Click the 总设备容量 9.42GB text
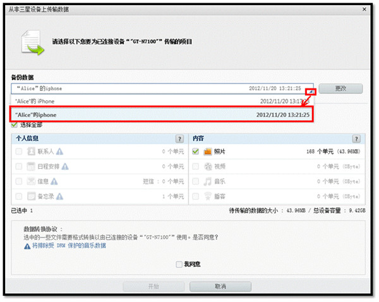Screen dimensions: 379x302 pyautogui.click(x=339, y=210)
